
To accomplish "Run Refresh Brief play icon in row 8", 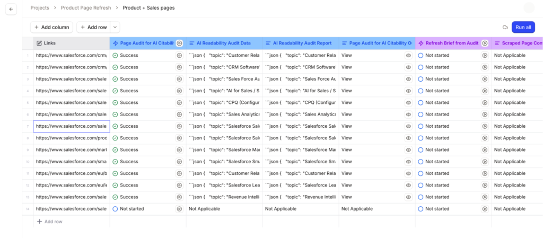I will tap(485, 138).
